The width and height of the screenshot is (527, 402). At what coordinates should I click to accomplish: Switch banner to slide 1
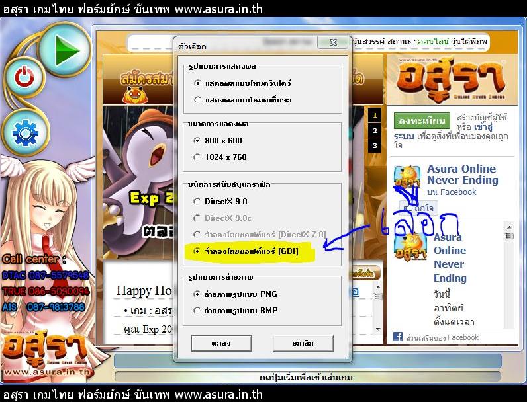pyautogui.click(x=375, y=116)
